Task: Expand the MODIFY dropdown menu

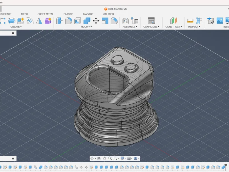Action: click(86, 27)
